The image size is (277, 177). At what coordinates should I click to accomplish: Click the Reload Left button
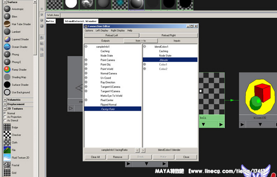pyautogui.click(x=112, y=35)
